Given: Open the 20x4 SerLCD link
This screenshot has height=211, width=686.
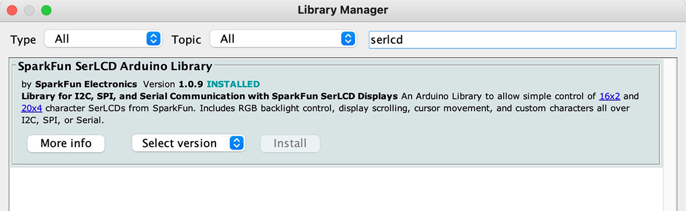Looking at the screenshot, I should 33,108.
